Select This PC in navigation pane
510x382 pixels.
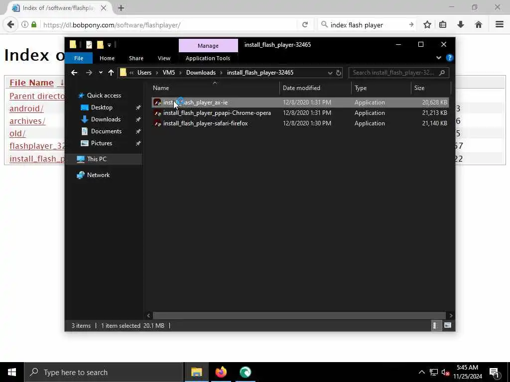[x=97, y=159]
